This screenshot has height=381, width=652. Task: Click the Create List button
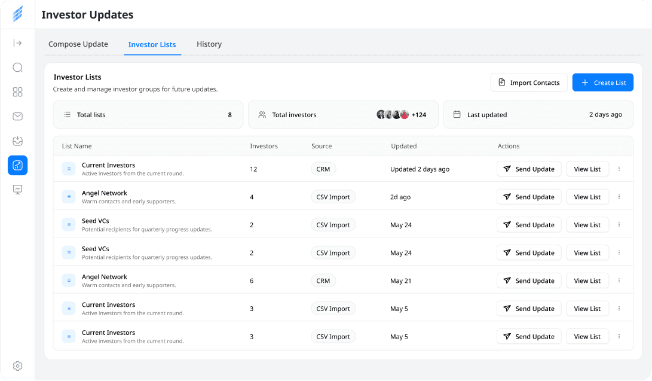603,83
